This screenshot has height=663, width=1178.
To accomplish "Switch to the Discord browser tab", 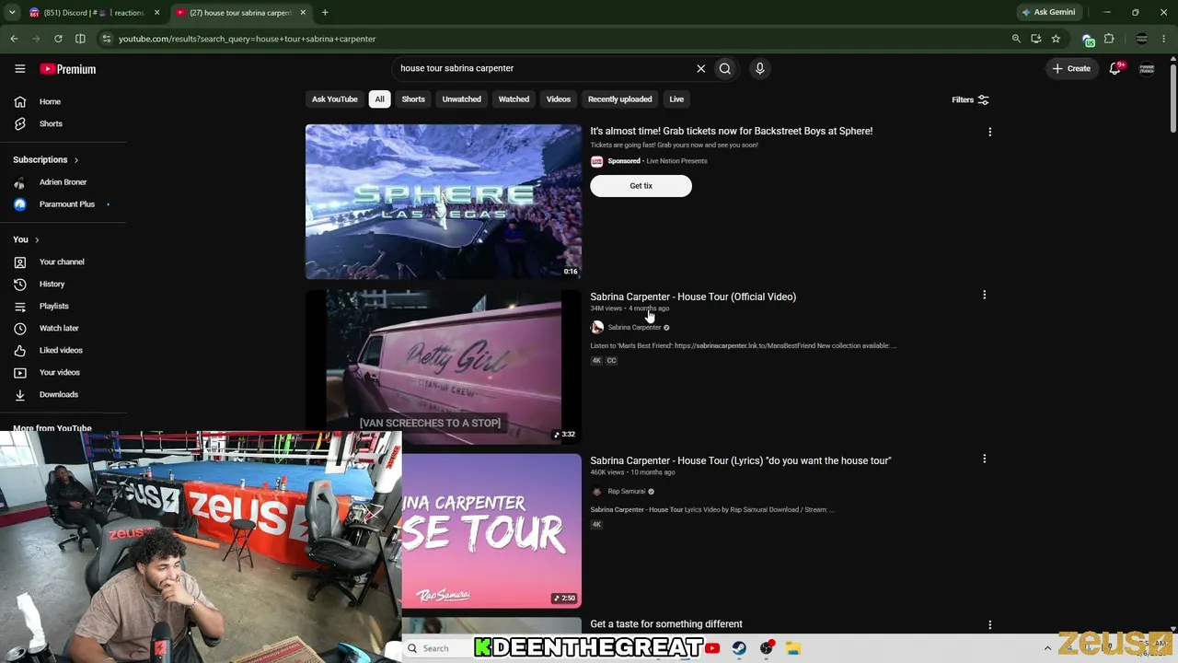I will click(92, 13).
